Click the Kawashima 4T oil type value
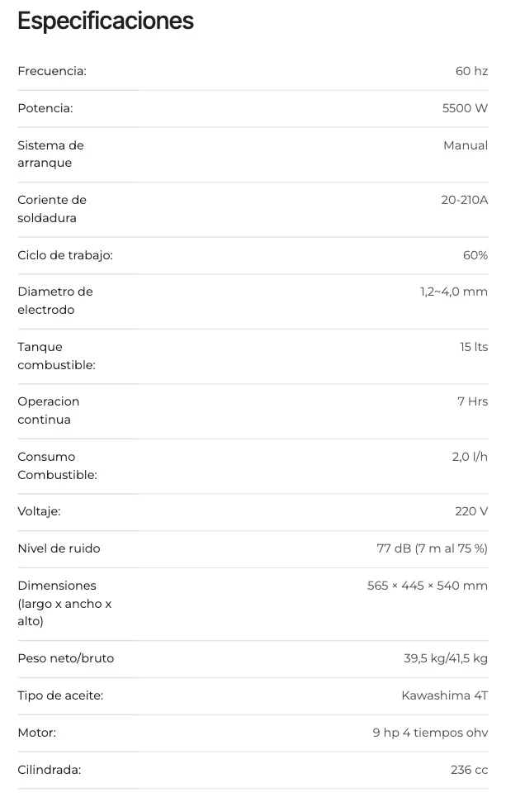 click(444, 695)
